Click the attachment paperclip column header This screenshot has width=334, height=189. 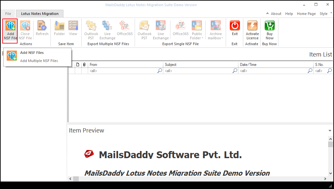click(x=84, y=65)
